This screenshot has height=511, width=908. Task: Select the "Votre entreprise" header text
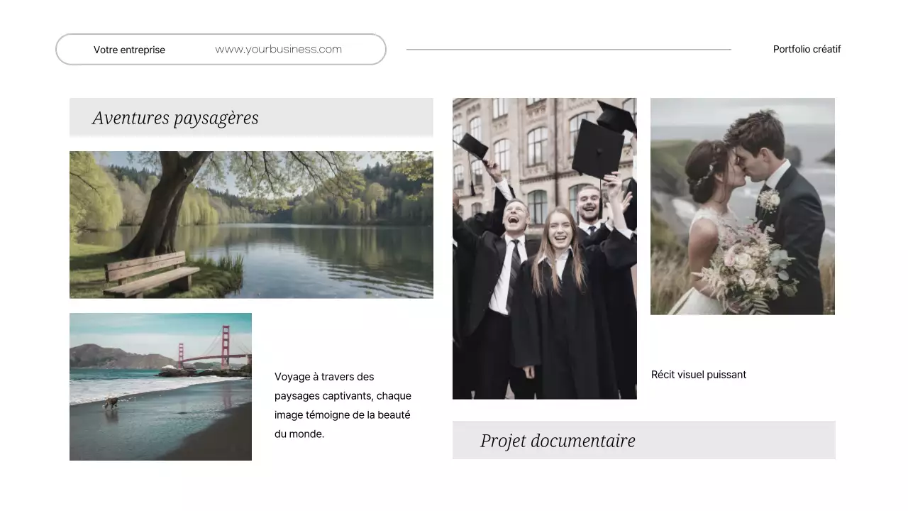coord(129,50)
